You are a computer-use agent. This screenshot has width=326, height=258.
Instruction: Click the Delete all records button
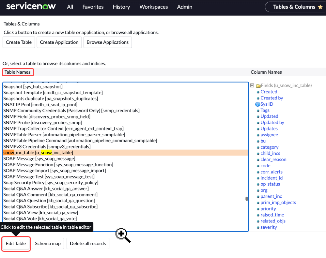point(88,243)
